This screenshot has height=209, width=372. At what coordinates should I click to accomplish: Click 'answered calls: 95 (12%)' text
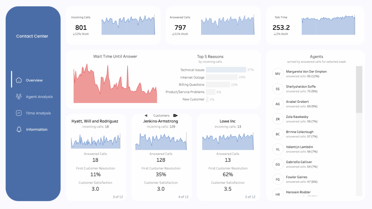[303, 76]
